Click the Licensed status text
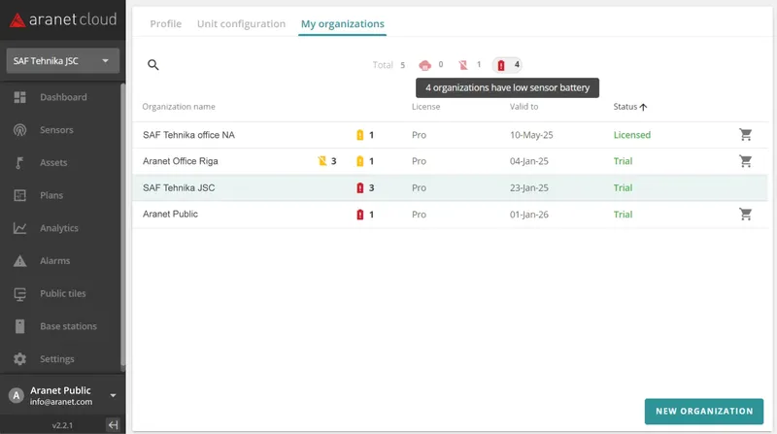Screen dimensions: 777x434 point(632,135)
